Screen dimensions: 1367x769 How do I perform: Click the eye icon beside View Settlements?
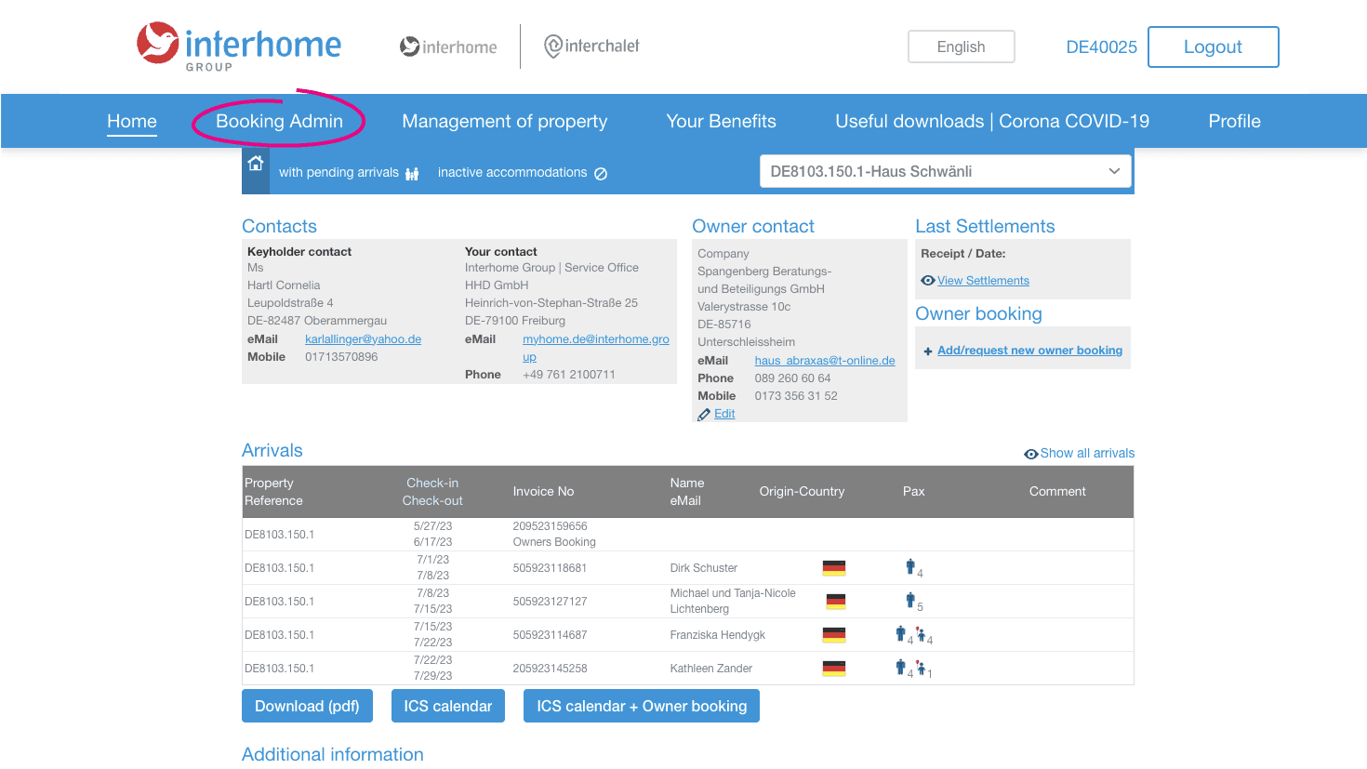(927, 280)
